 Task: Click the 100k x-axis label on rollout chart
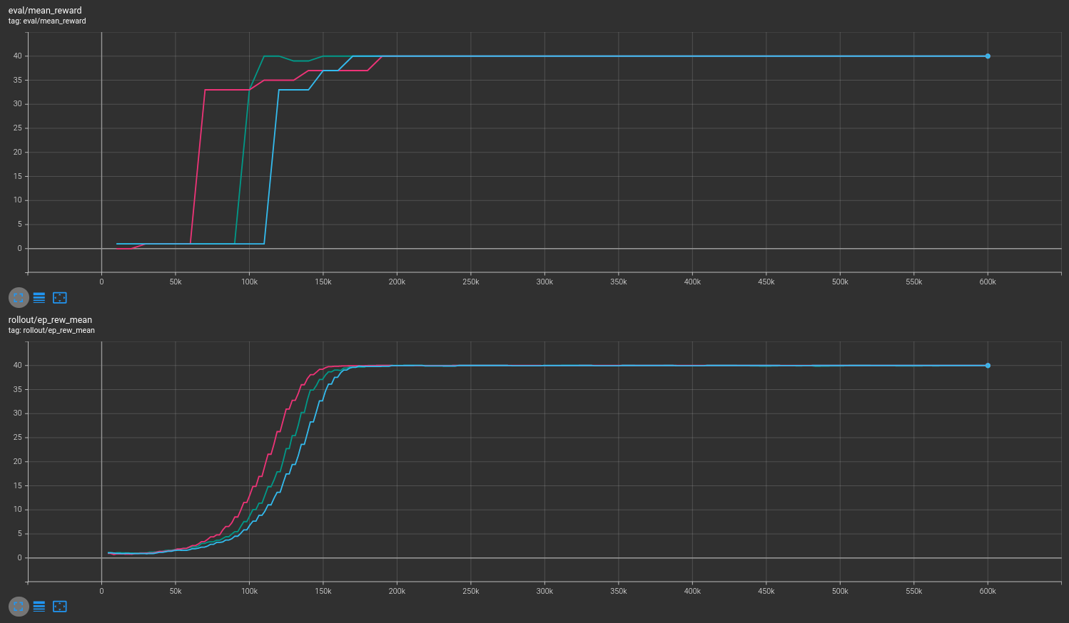coord(249,592)
